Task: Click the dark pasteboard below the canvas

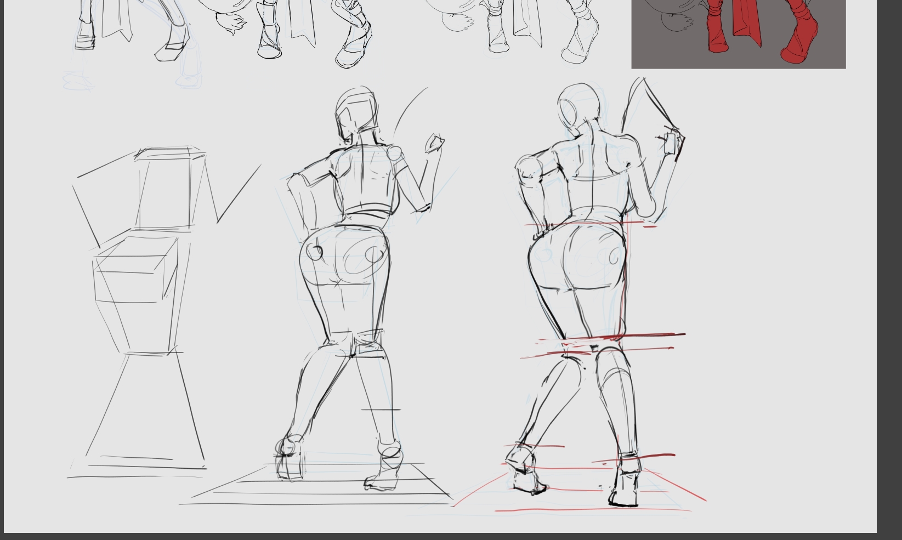Action: 439,536
